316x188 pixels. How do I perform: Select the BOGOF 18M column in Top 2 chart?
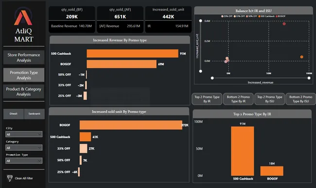coord(272,171)
